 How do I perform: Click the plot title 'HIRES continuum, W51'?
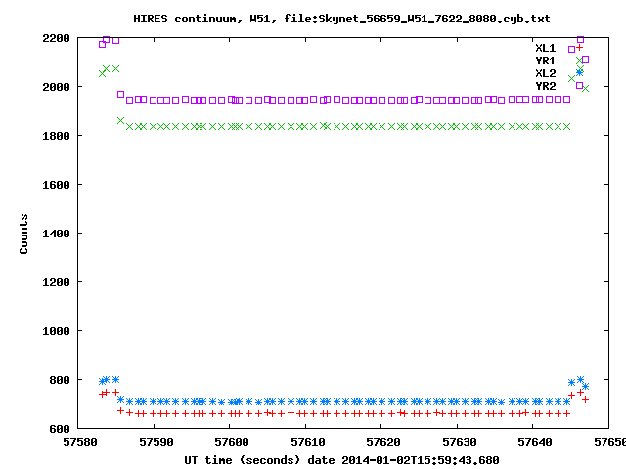(205, 19)
